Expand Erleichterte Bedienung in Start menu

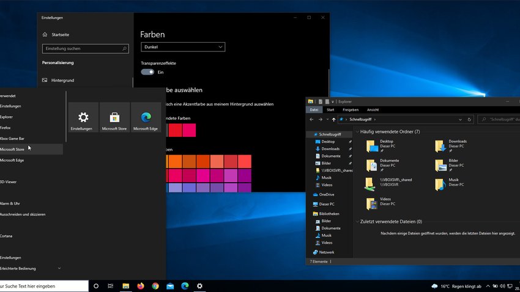coord(59,269)
